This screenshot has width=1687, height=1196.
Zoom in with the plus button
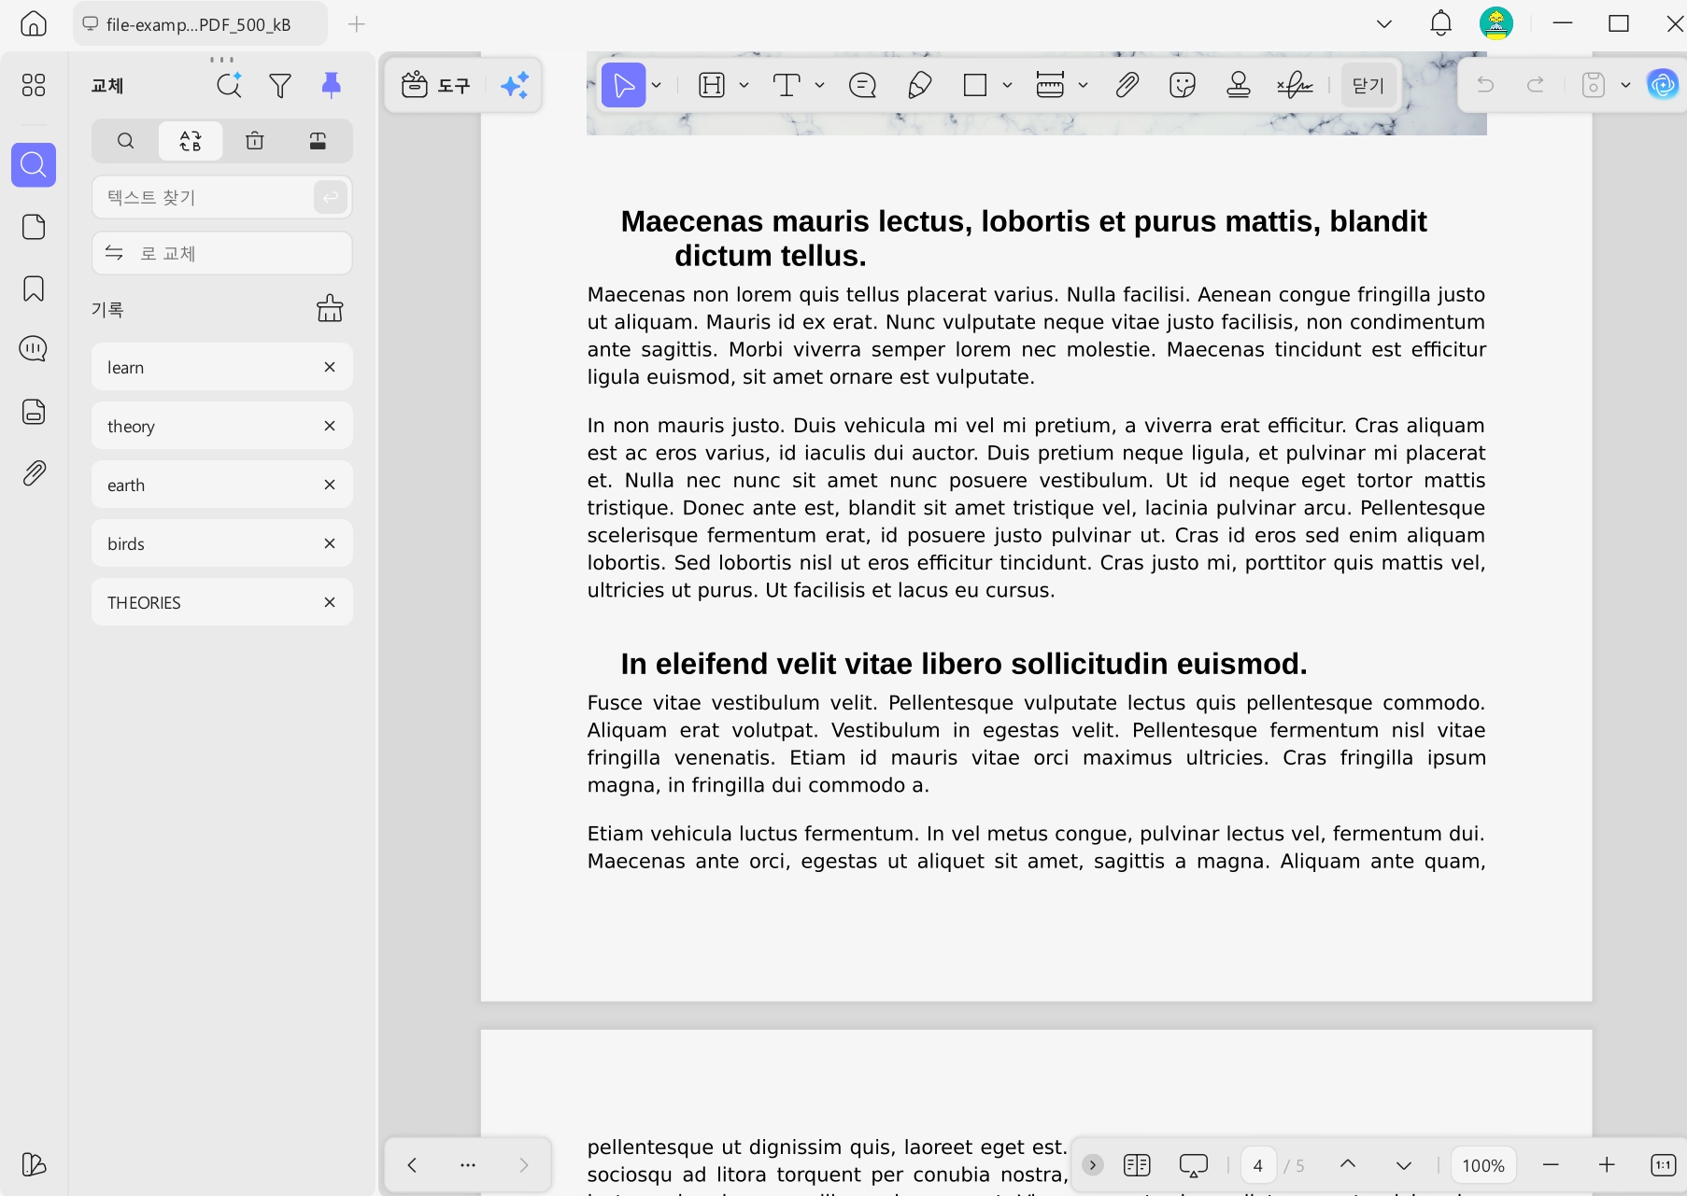(x=1607, y=1164)
